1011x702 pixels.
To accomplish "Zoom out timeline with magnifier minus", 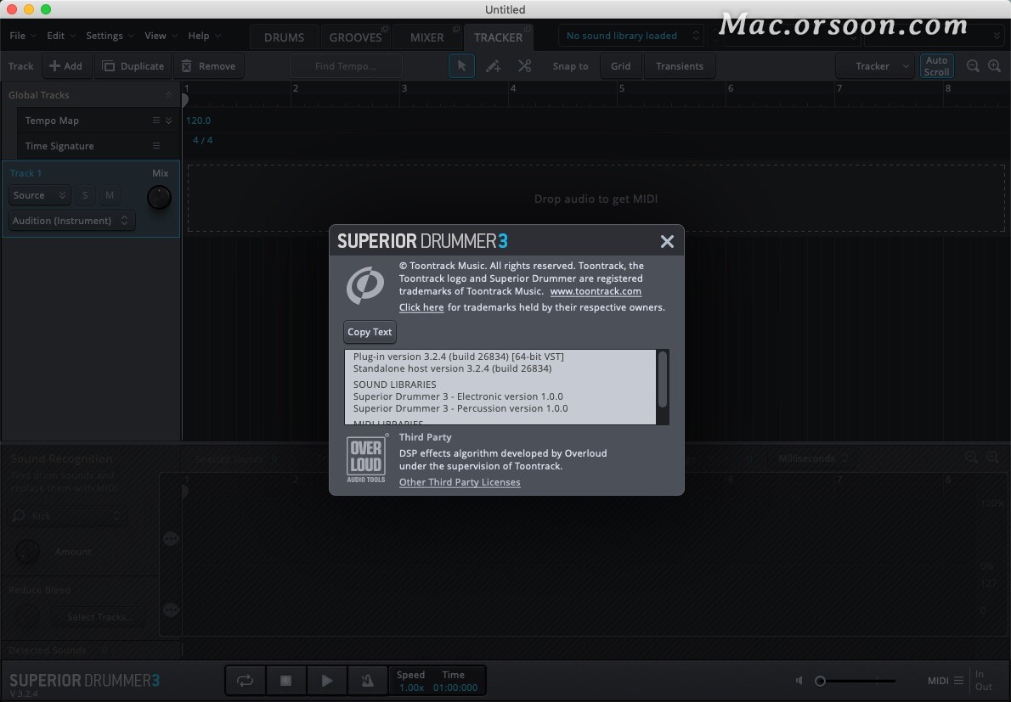I will (973, 65).
